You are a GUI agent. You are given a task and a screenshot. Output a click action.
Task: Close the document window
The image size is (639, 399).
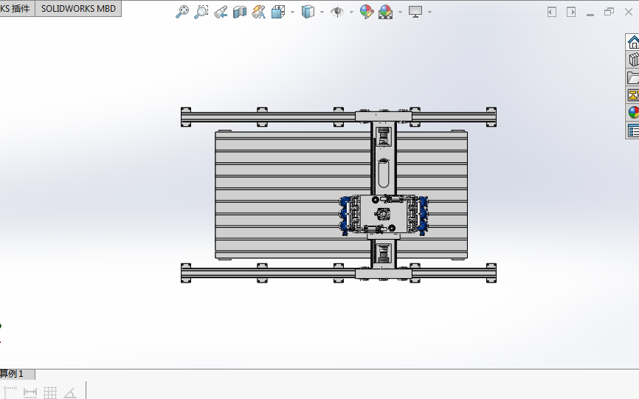click(x=629, y=13)
